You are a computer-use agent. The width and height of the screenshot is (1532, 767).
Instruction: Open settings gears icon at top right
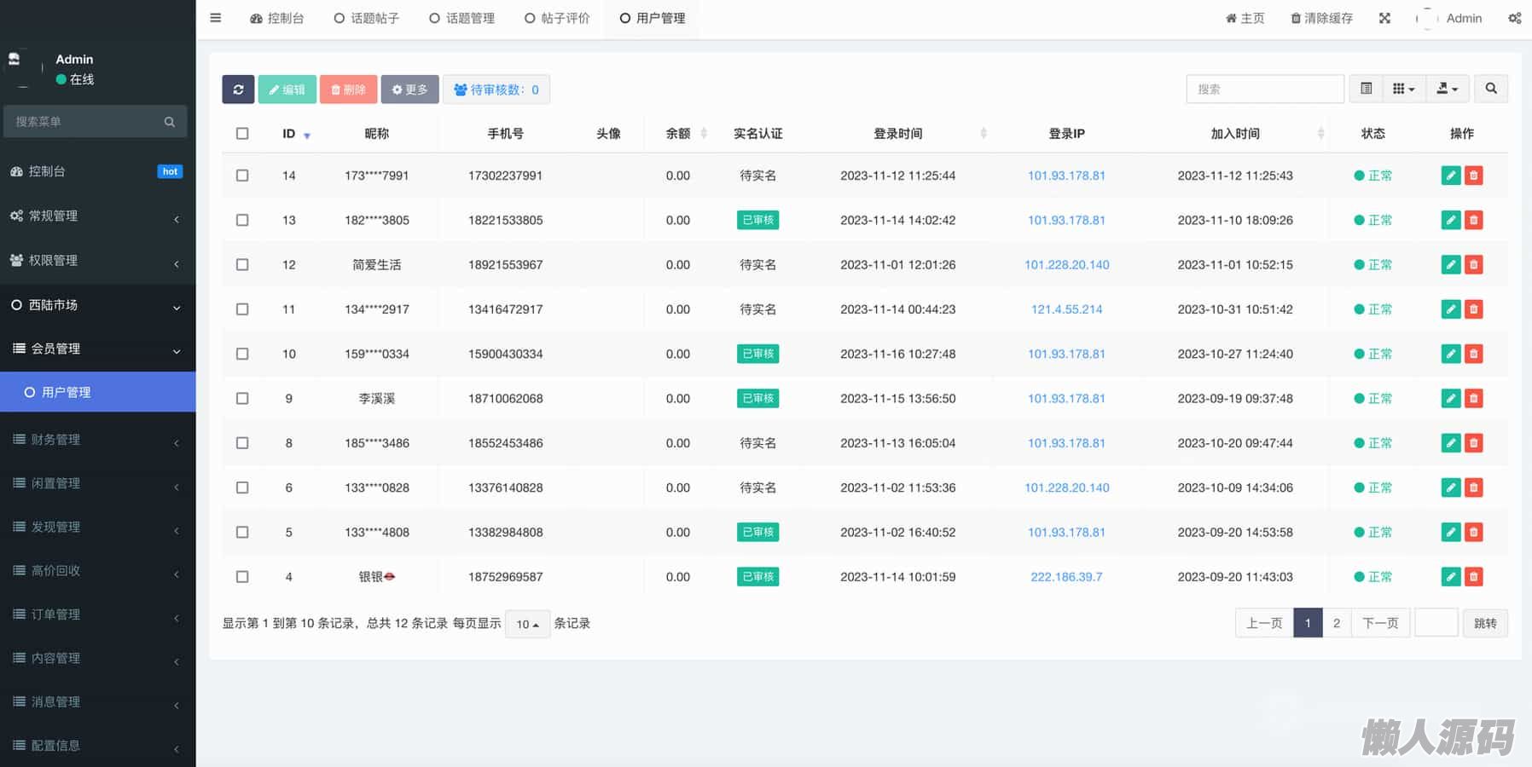(x=1514, y=18)
